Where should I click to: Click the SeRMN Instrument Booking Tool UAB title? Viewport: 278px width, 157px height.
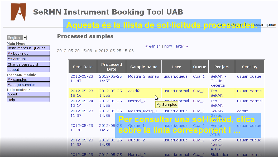click(108, 12)
